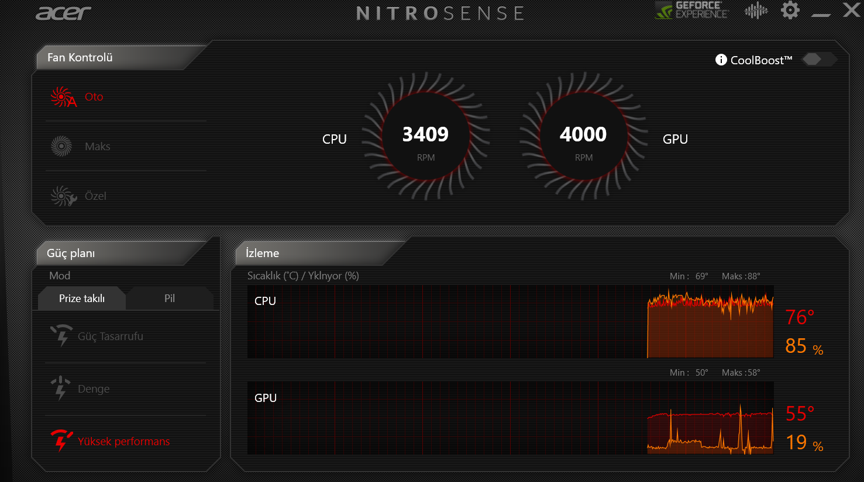
Task: Click the Sıcaklık (°C) / Yklnyor (%) label
Action: pyautogui.click(x=303, y=276)
